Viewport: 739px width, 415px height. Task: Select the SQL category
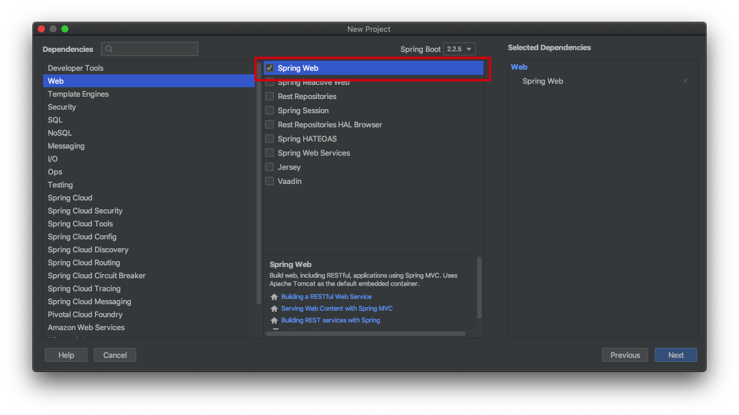click(x=149, y=120)
